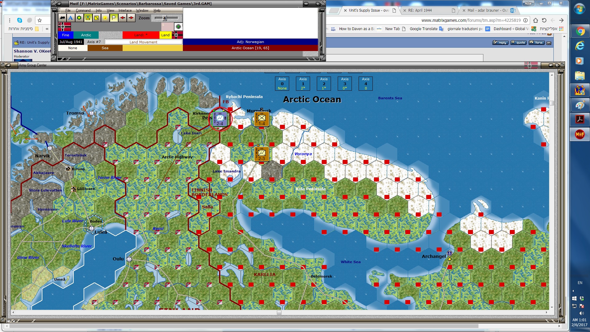Click the browser home icon
The width and height of the screenshot is (590, 332).
(x=536, y=20)
